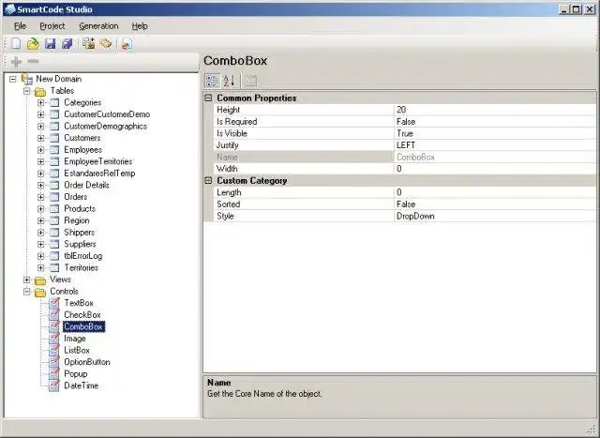Edit the Length value field
600x438 pixels.
(495, 192)
